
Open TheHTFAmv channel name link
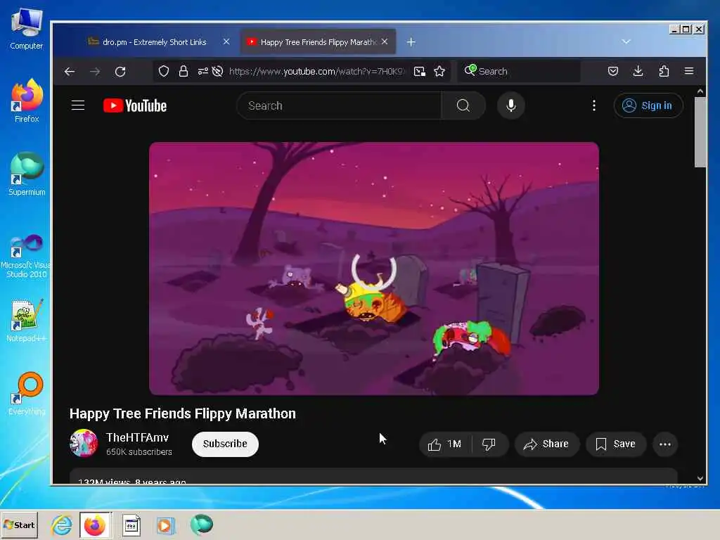[137, 437]
